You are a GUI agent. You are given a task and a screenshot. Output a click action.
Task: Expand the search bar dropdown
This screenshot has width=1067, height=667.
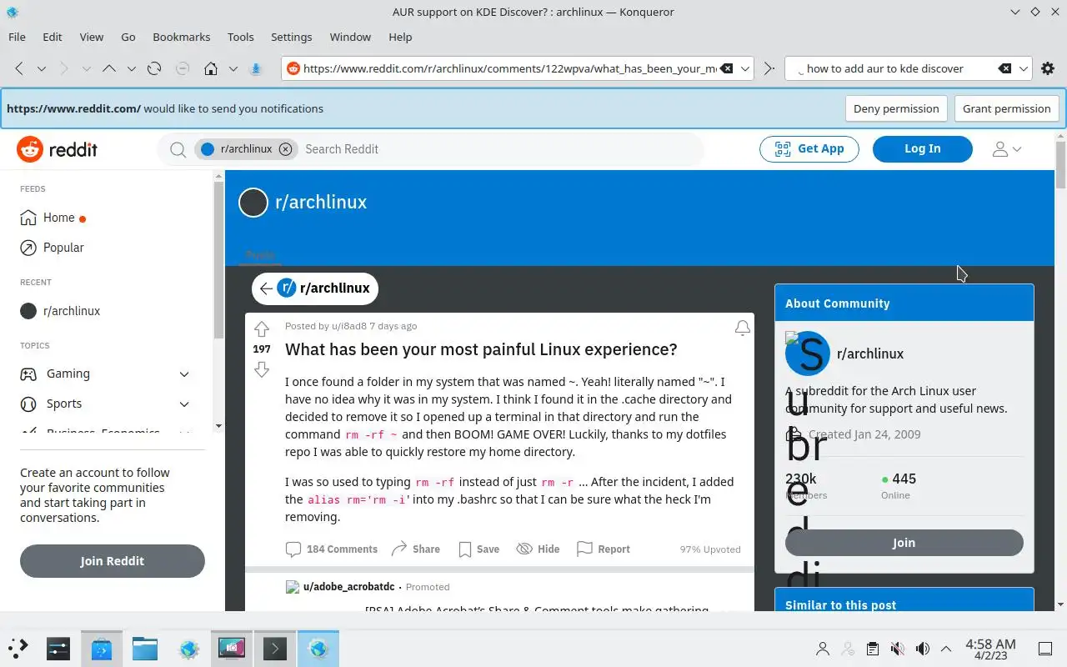coord(1024,68)
